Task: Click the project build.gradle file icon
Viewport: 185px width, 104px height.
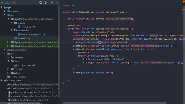Action: click(x=9, y=85)
